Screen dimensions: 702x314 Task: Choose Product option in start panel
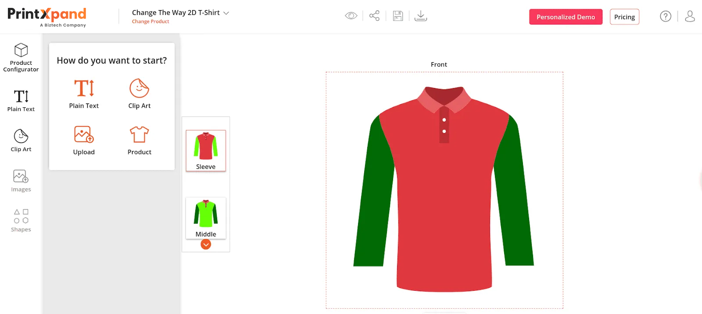[x=140, y=140]
